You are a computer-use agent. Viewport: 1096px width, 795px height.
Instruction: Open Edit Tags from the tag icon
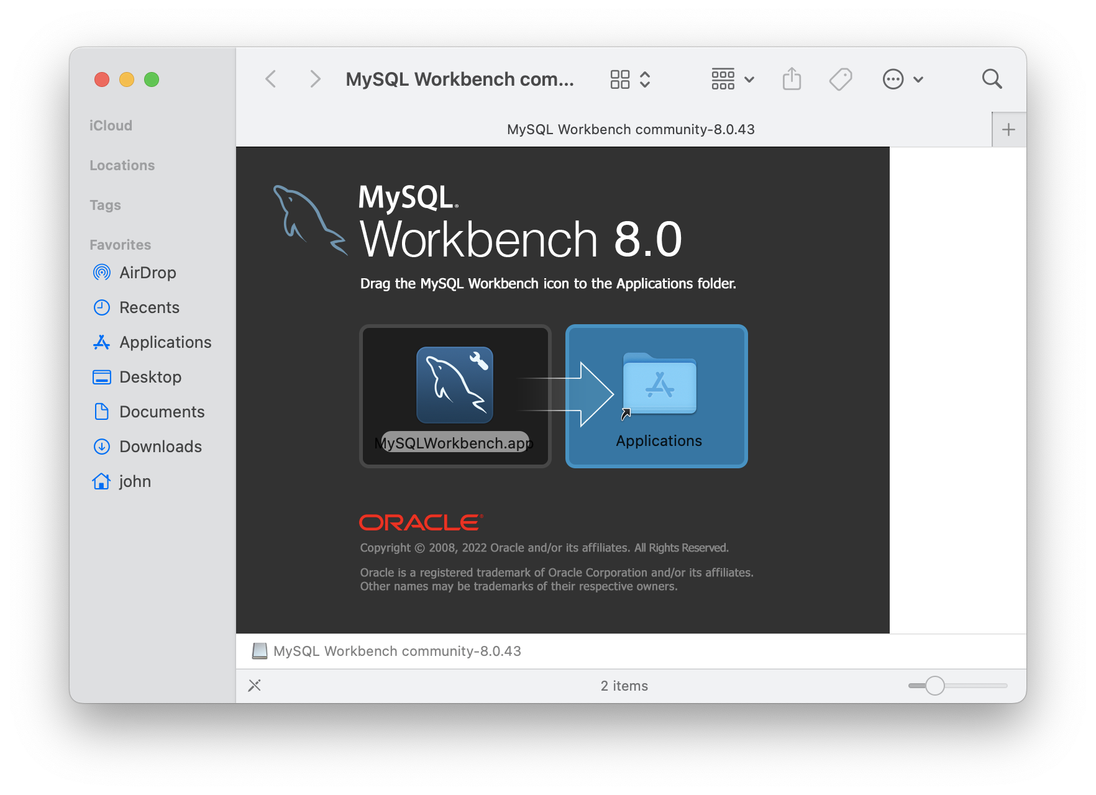point(841,79)
